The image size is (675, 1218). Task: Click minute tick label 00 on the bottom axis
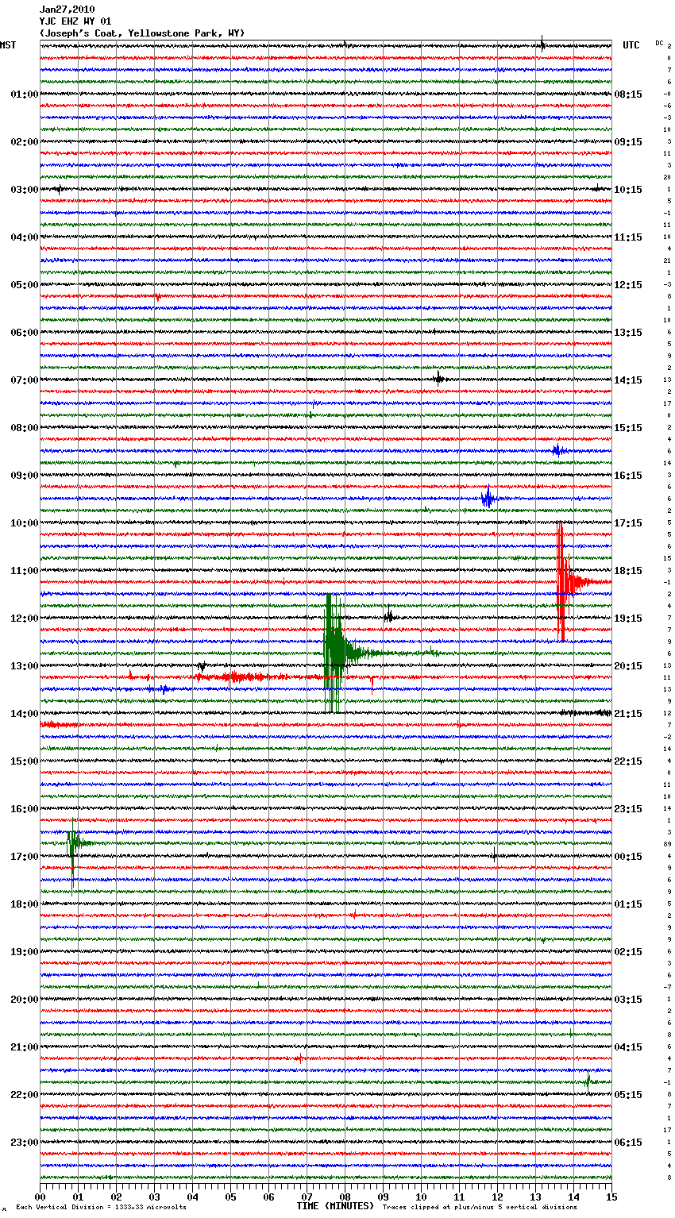point(40,1197)
